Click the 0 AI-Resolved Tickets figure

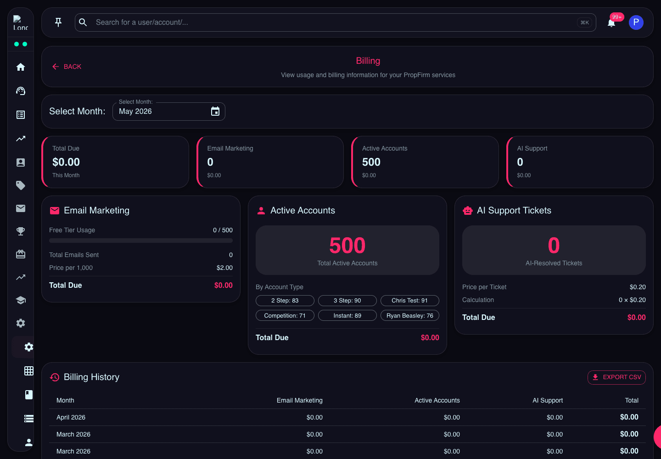click(x=554, y=246)
